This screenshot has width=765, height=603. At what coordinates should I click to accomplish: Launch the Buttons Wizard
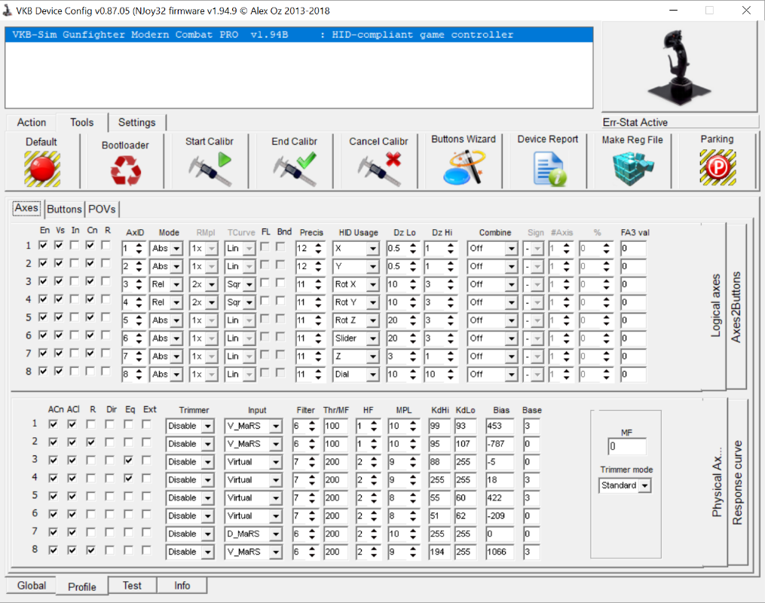point(464,167)
